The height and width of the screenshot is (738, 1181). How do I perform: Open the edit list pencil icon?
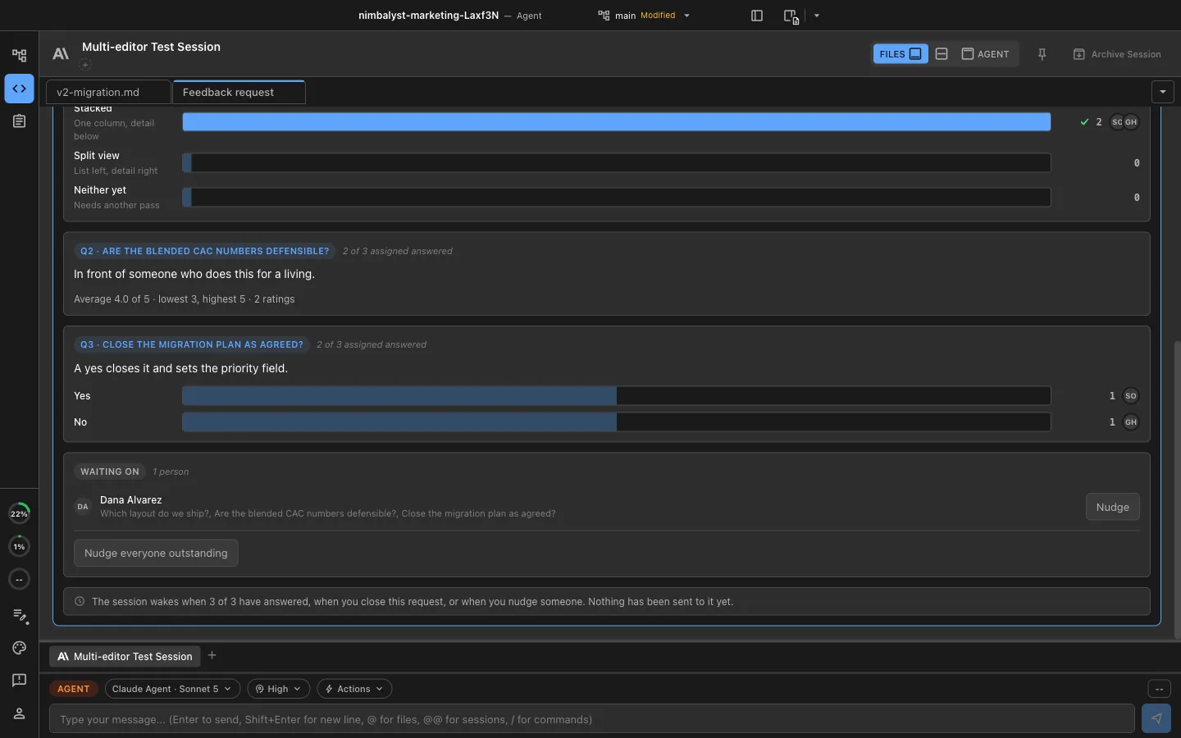coord(20,615)
